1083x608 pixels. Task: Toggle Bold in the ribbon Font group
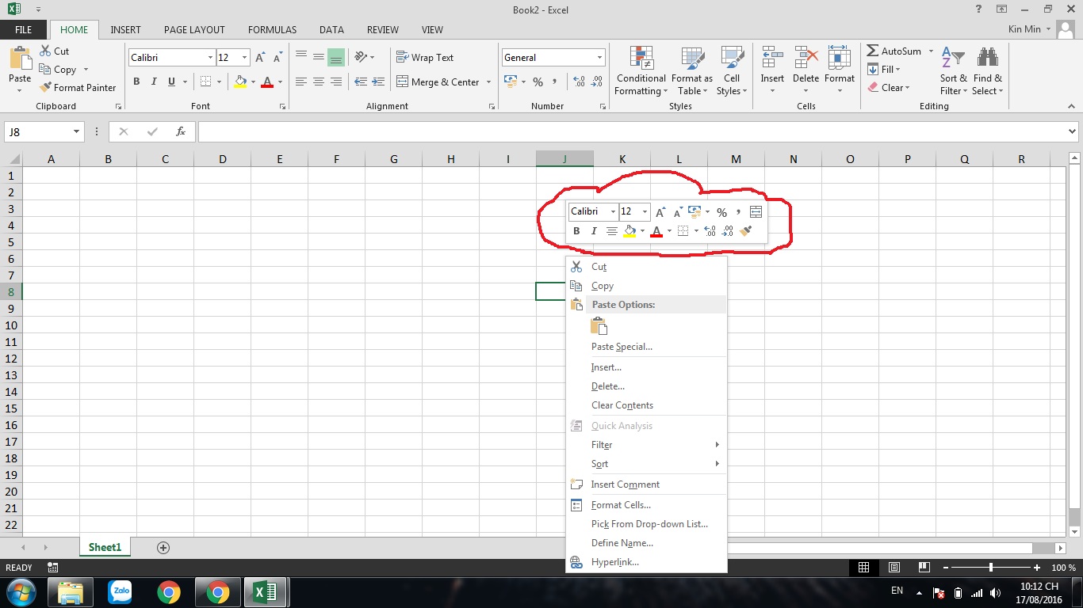coord(136,82)
